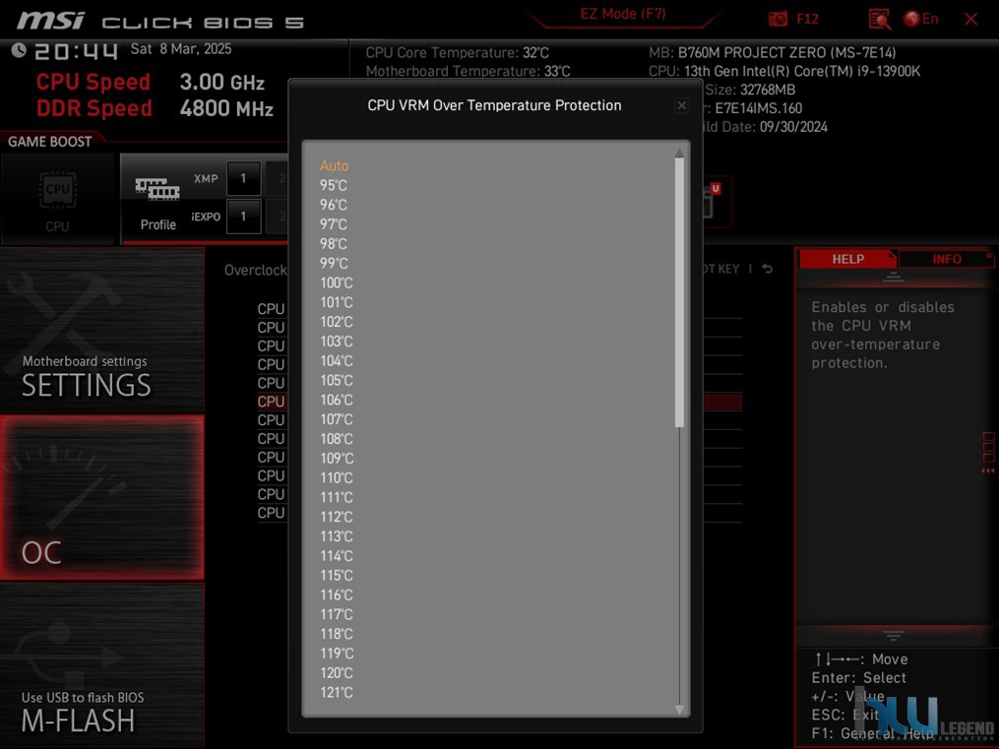This screenshot has height=749, width=999.
Task: Enable iEXPO profile 1
Action: [243, 217]
